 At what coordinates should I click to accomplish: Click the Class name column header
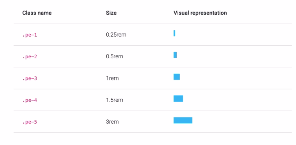point(37,13)
